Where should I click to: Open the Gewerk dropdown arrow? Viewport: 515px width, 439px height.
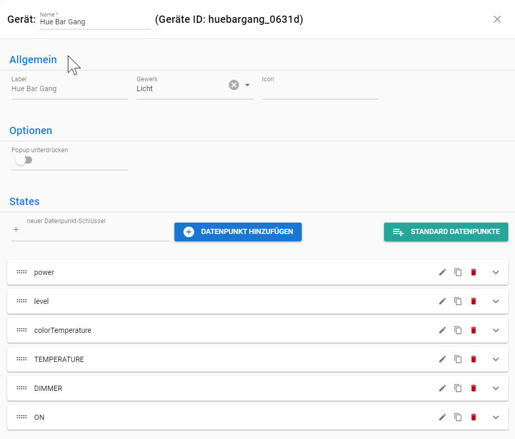click(x=247, y=85)
